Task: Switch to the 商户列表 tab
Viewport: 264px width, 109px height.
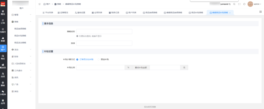Action: click(x=131, y=13)
